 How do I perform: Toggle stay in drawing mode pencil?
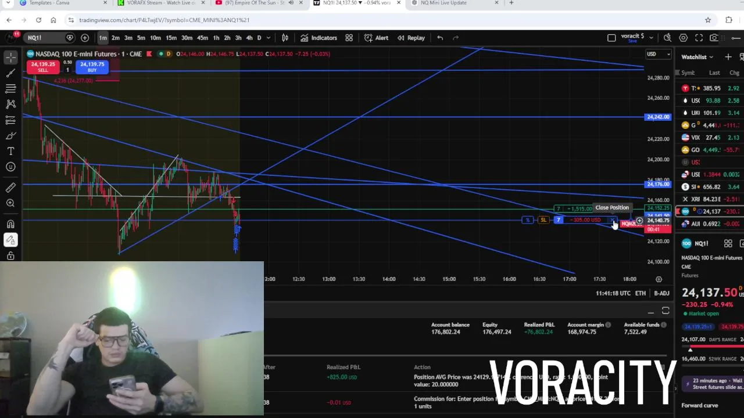point(10,240)
